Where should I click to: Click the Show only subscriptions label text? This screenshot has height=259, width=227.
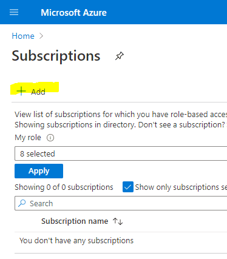point(181,187)
